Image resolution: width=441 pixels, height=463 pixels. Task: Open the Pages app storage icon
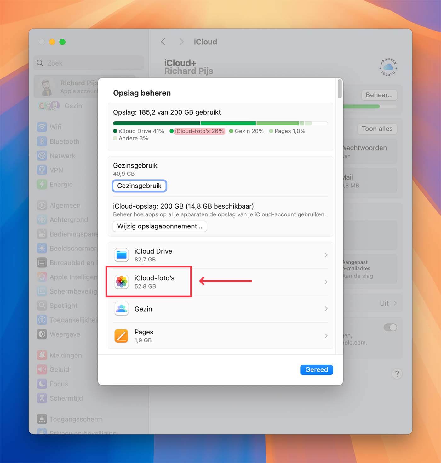point(121,336)
